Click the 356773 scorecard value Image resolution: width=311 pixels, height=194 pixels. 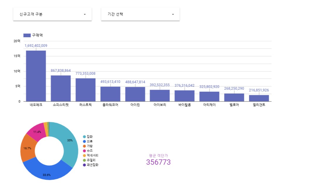coord(158,162)
